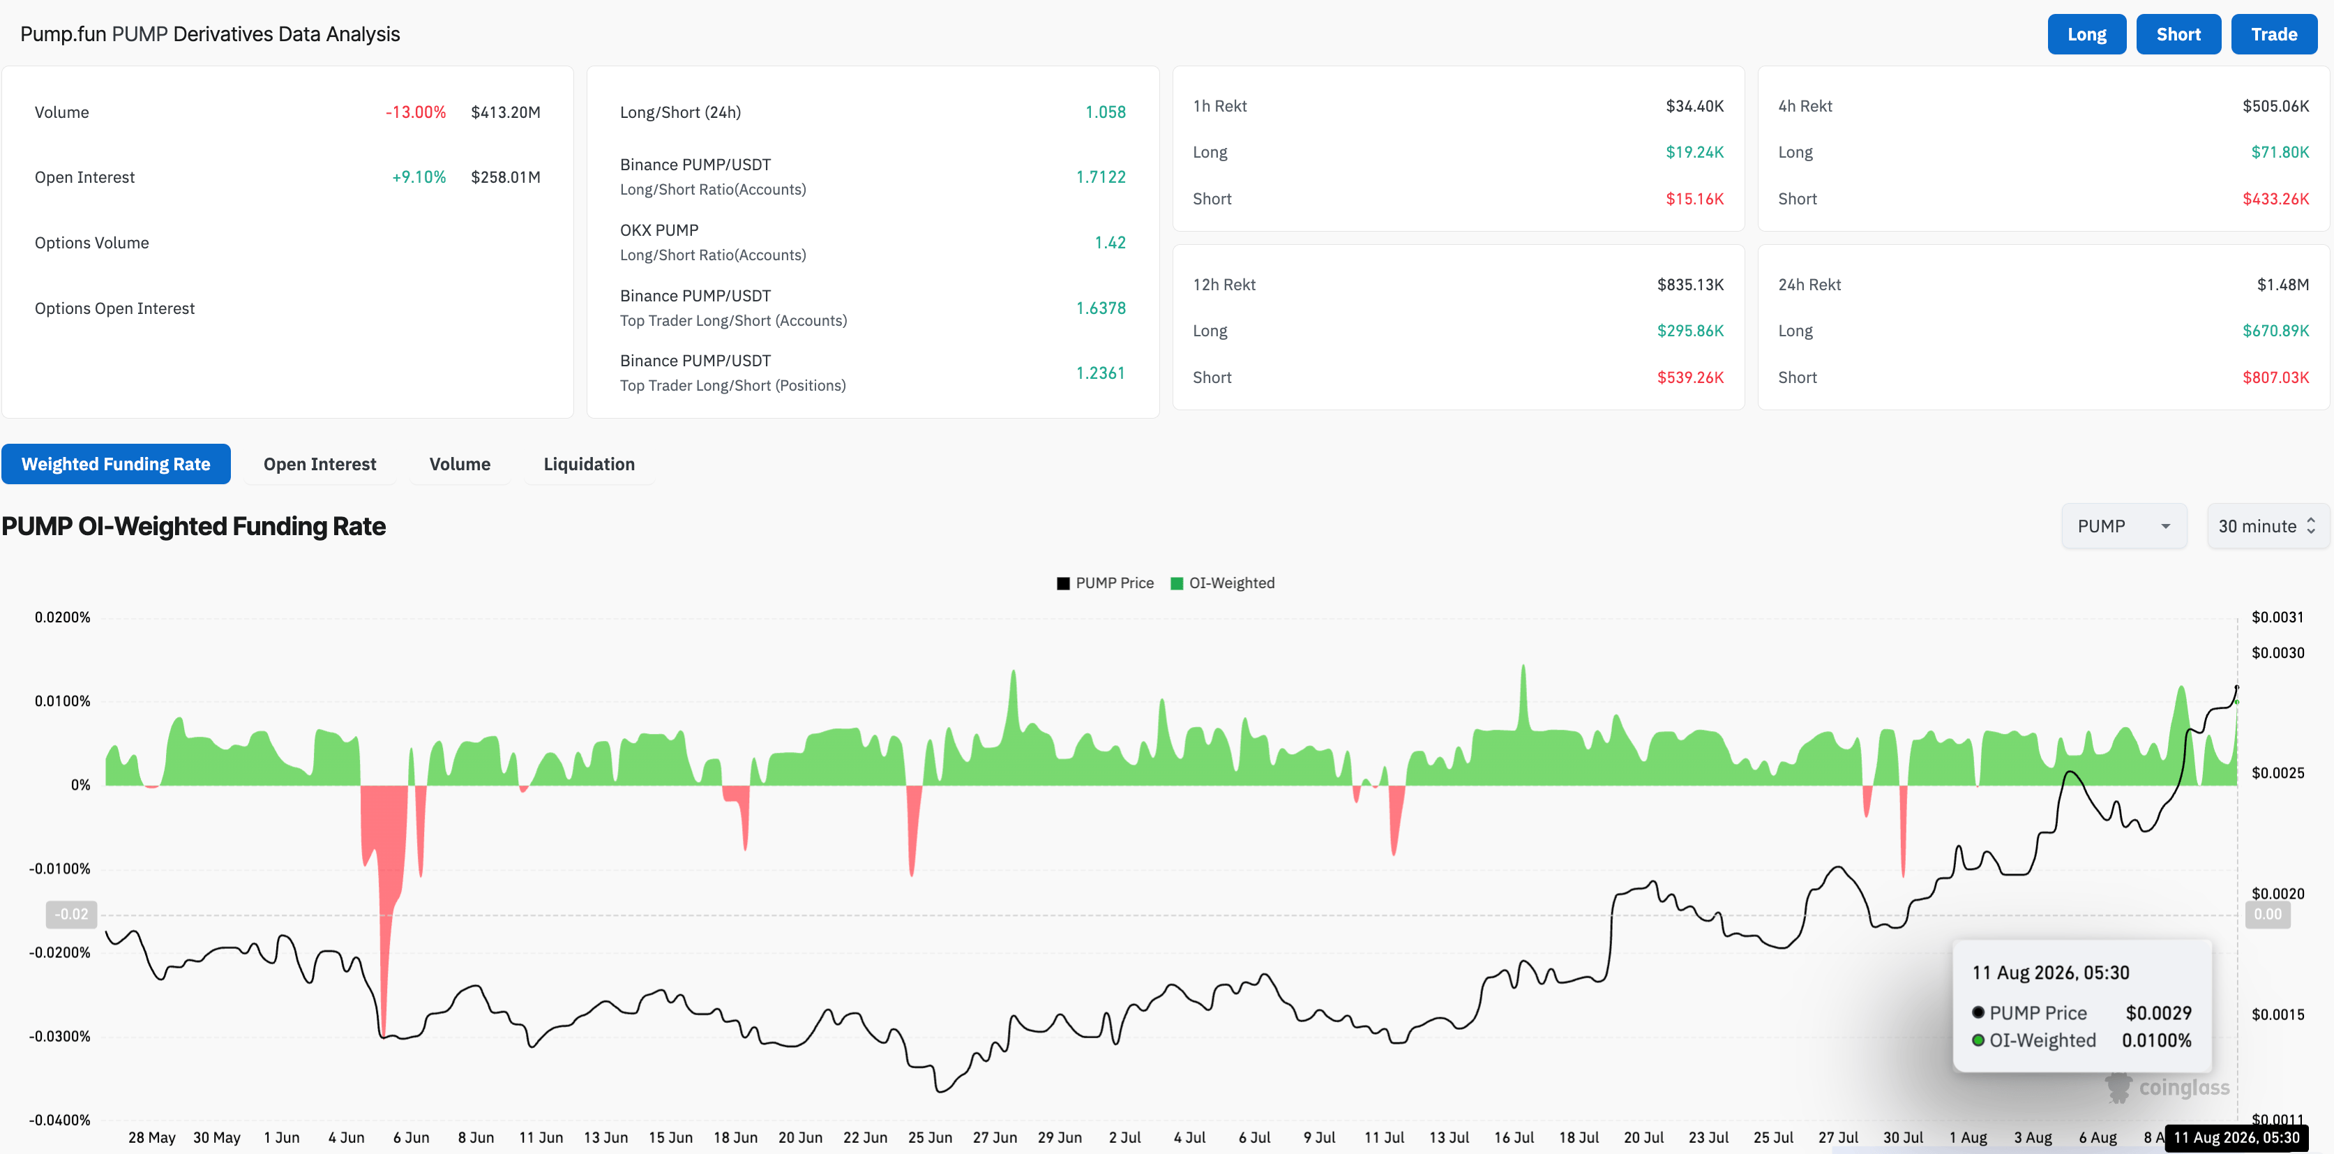Click the 24h Short liquidation $807.03K
The height and width of the screenshot is (1154, 2334).
2276,377
